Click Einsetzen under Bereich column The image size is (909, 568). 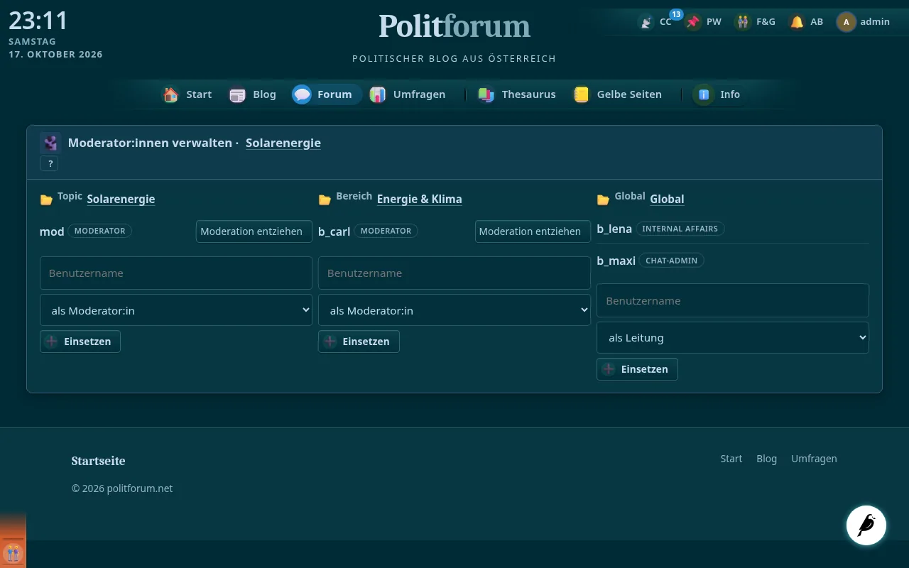(x=359, y=342)
